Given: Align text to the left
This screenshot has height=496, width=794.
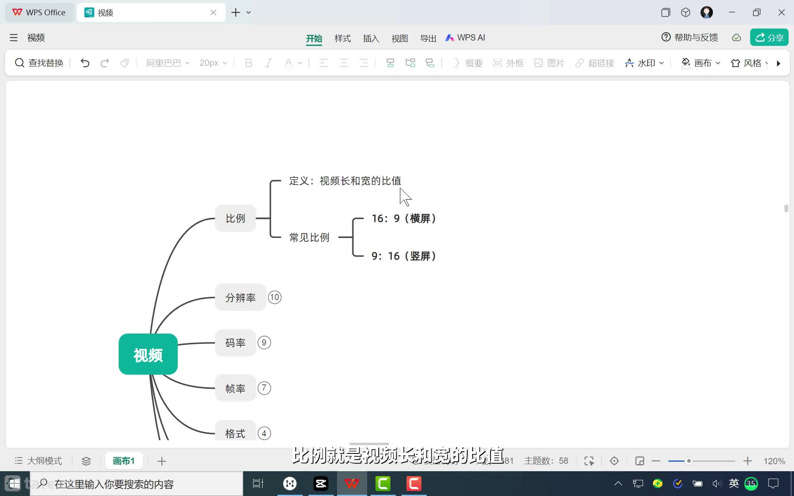Looking at the screenshot, I should (x=324, y=63).
